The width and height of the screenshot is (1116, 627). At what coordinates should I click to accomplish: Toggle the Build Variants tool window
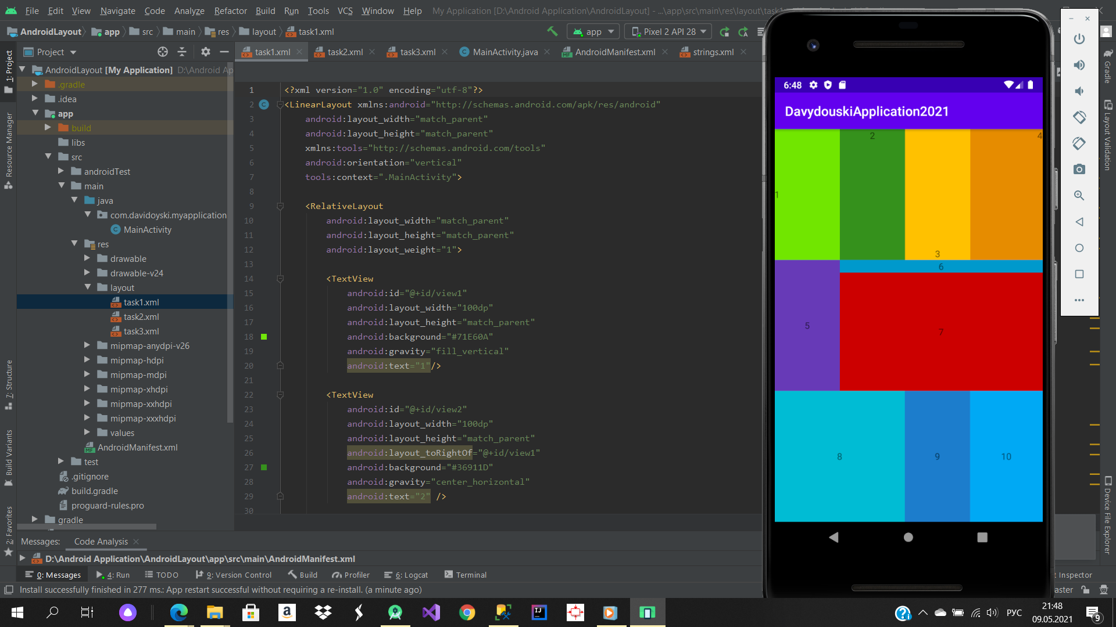[x=9, y=458]
